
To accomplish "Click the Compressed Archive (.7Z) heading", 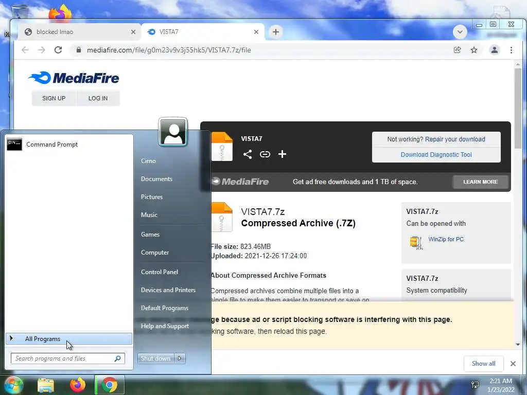I will (298, 223).
